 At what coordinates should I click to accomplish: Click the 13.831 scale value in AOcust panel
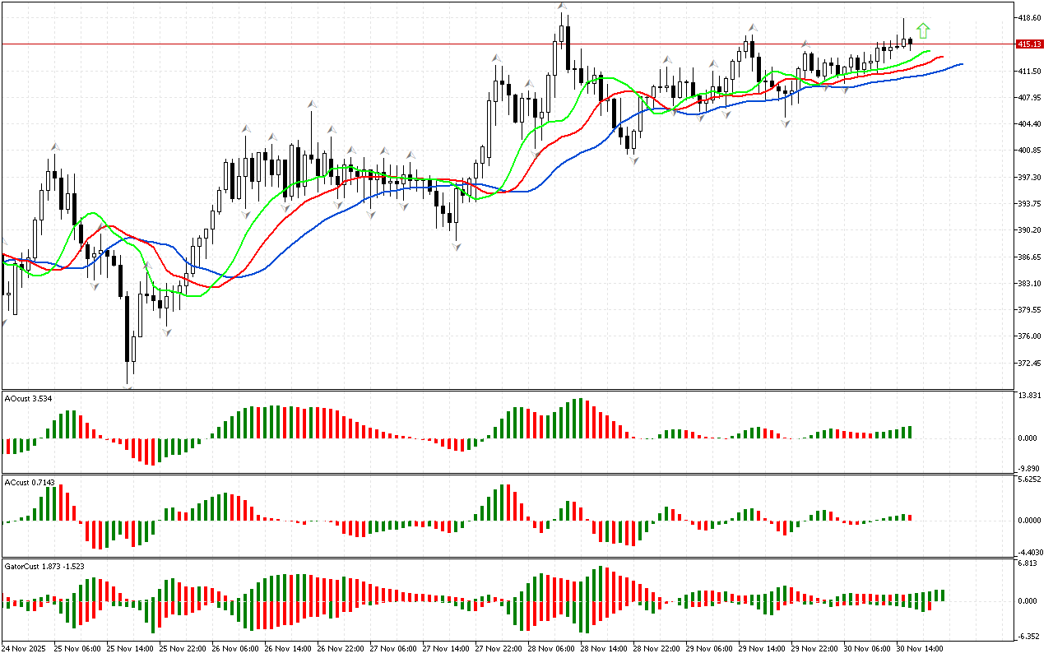pos(1029,396)
